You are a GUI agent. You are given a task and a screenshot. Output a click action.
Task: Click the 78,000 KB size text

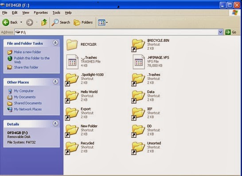tap(155, 65)
